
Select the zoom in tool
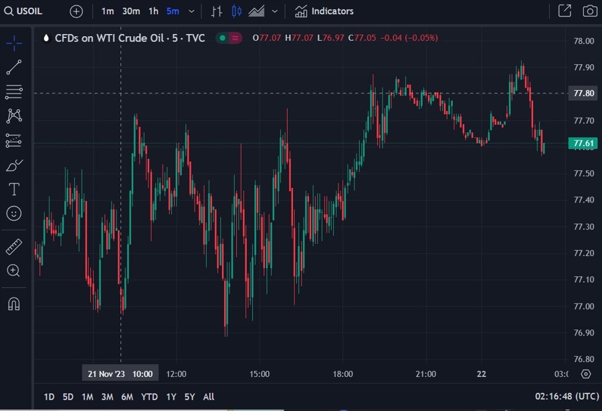13,271
